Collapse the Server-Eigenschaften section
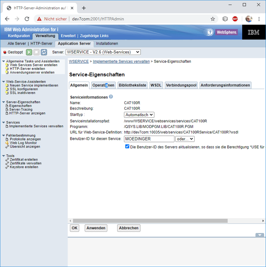Viewport: 266px width, 267px height. tap(3, 102)
